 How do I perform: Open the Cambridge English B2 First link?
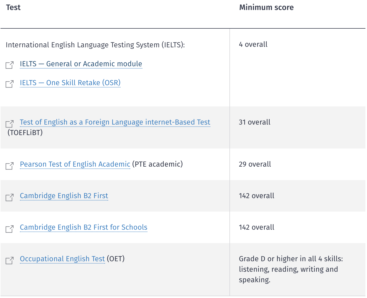click(x=64, y=196)
